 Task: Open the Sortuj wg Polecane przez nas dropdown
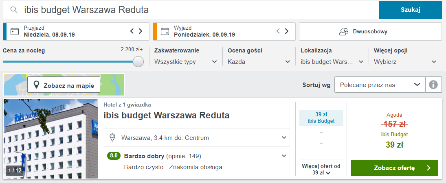[380, 85]
